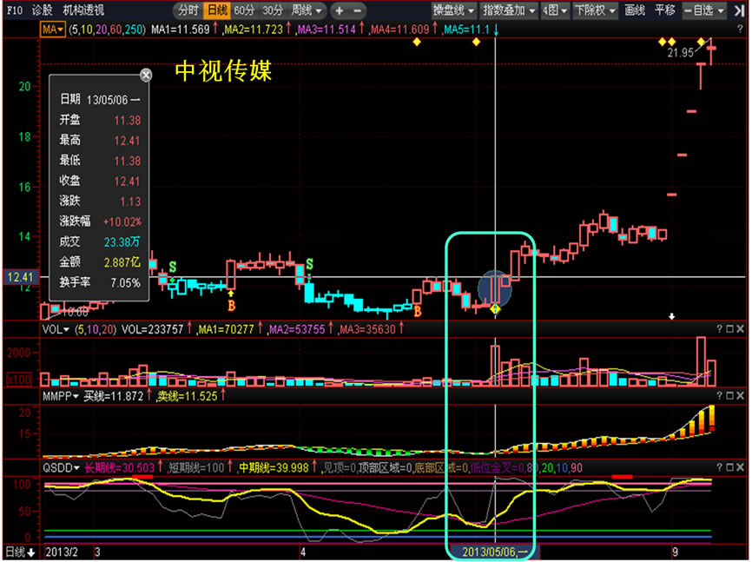The image size is (752, 562).
Task: Click the small white down arrow marker
Action: (672, 316)
